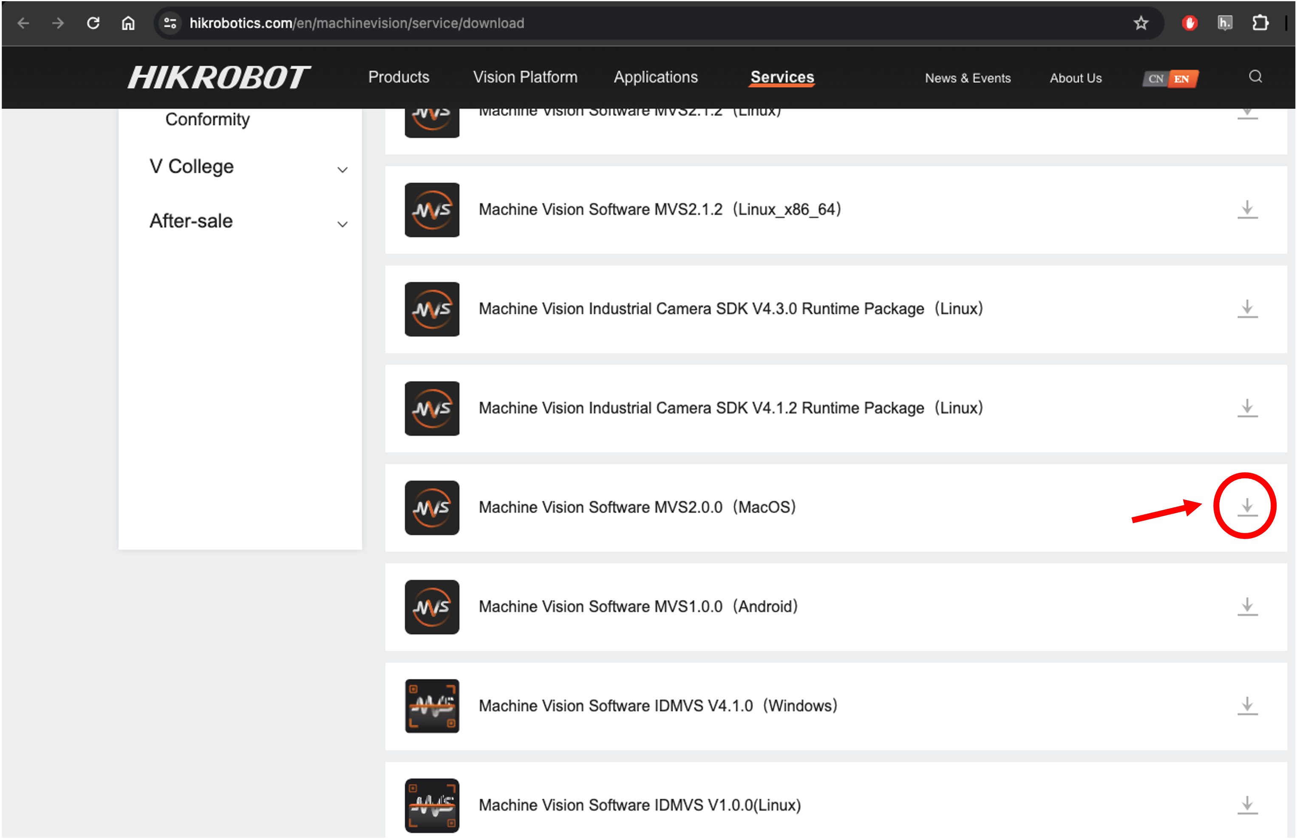1297x839 pixels.
Task: Click the HIKROBOT logo
Action: coord(218,77)
